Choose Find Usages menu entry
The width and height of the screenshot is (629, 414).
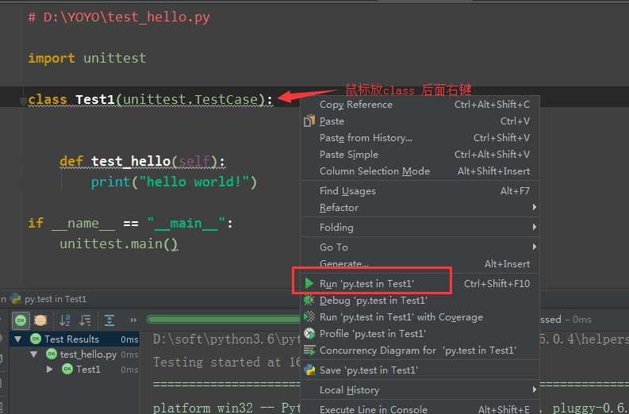420,191
